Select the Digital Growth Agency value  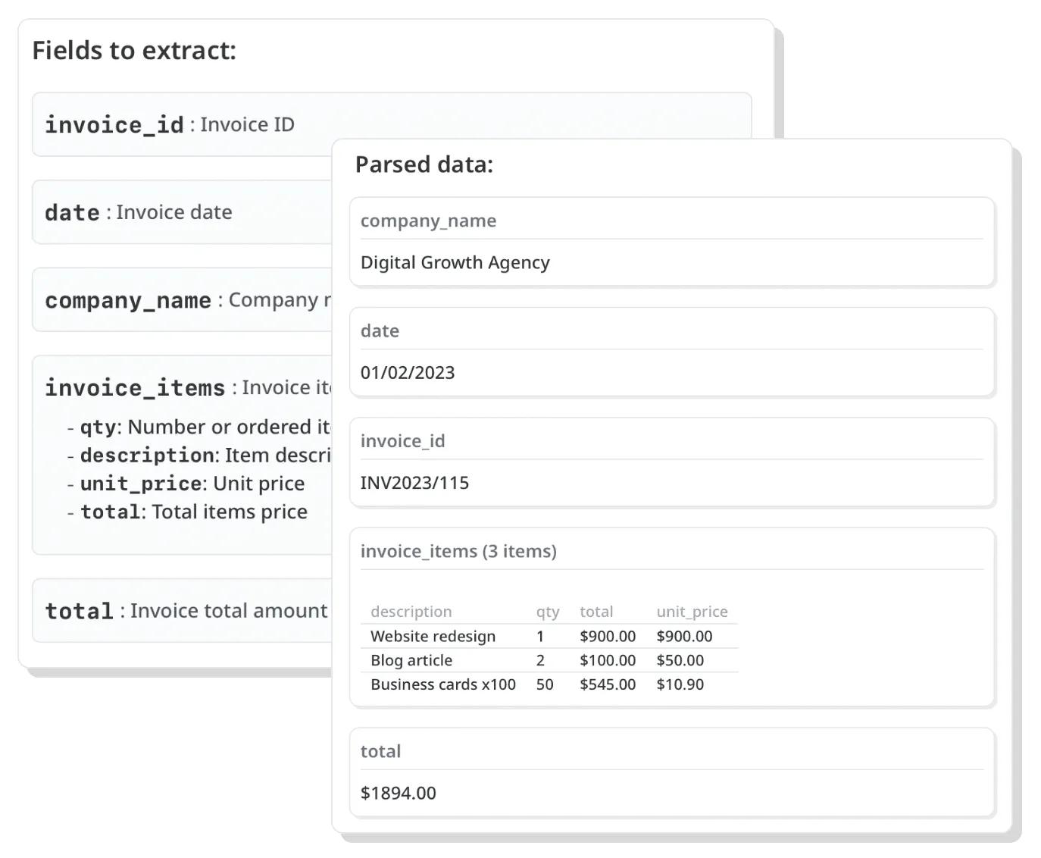click(455, 262)
